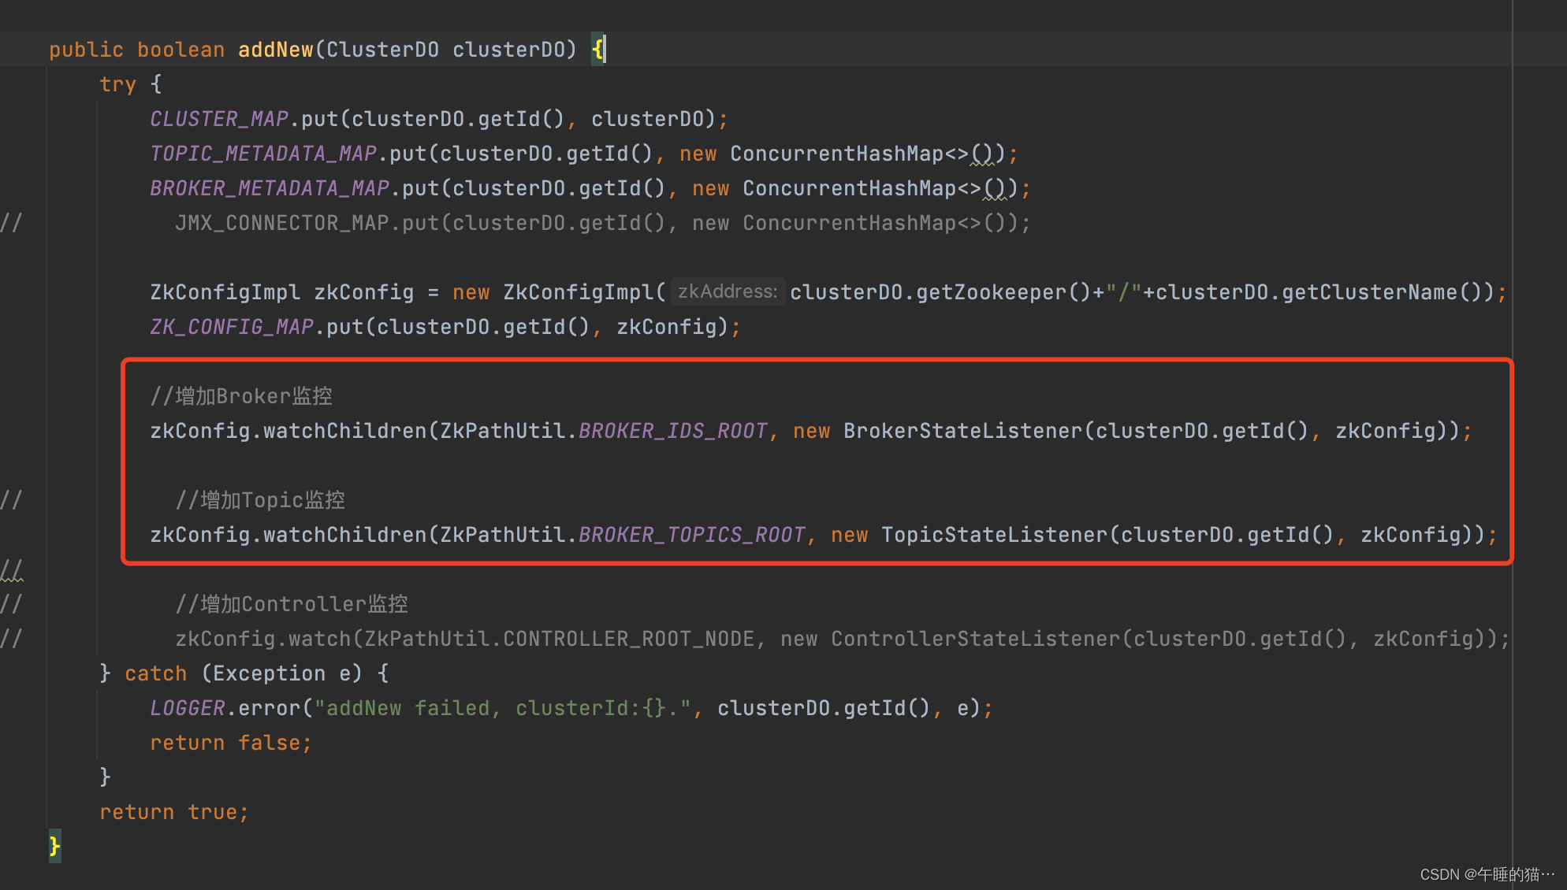The image size is (1567, 890).
Task: Click BrokerStateListener class name
Action: pos(963,431)
